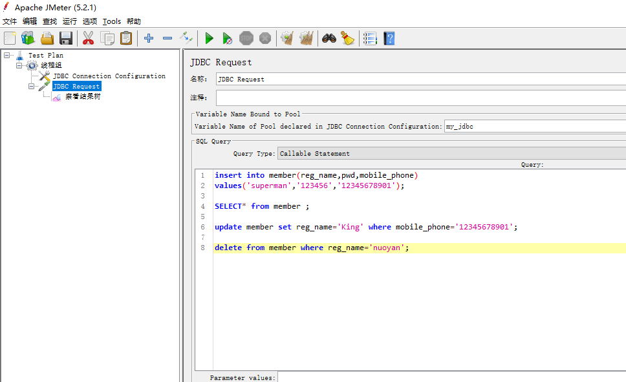
Task: Collapse the Test Plan tree node
Action: pos(6,55)
